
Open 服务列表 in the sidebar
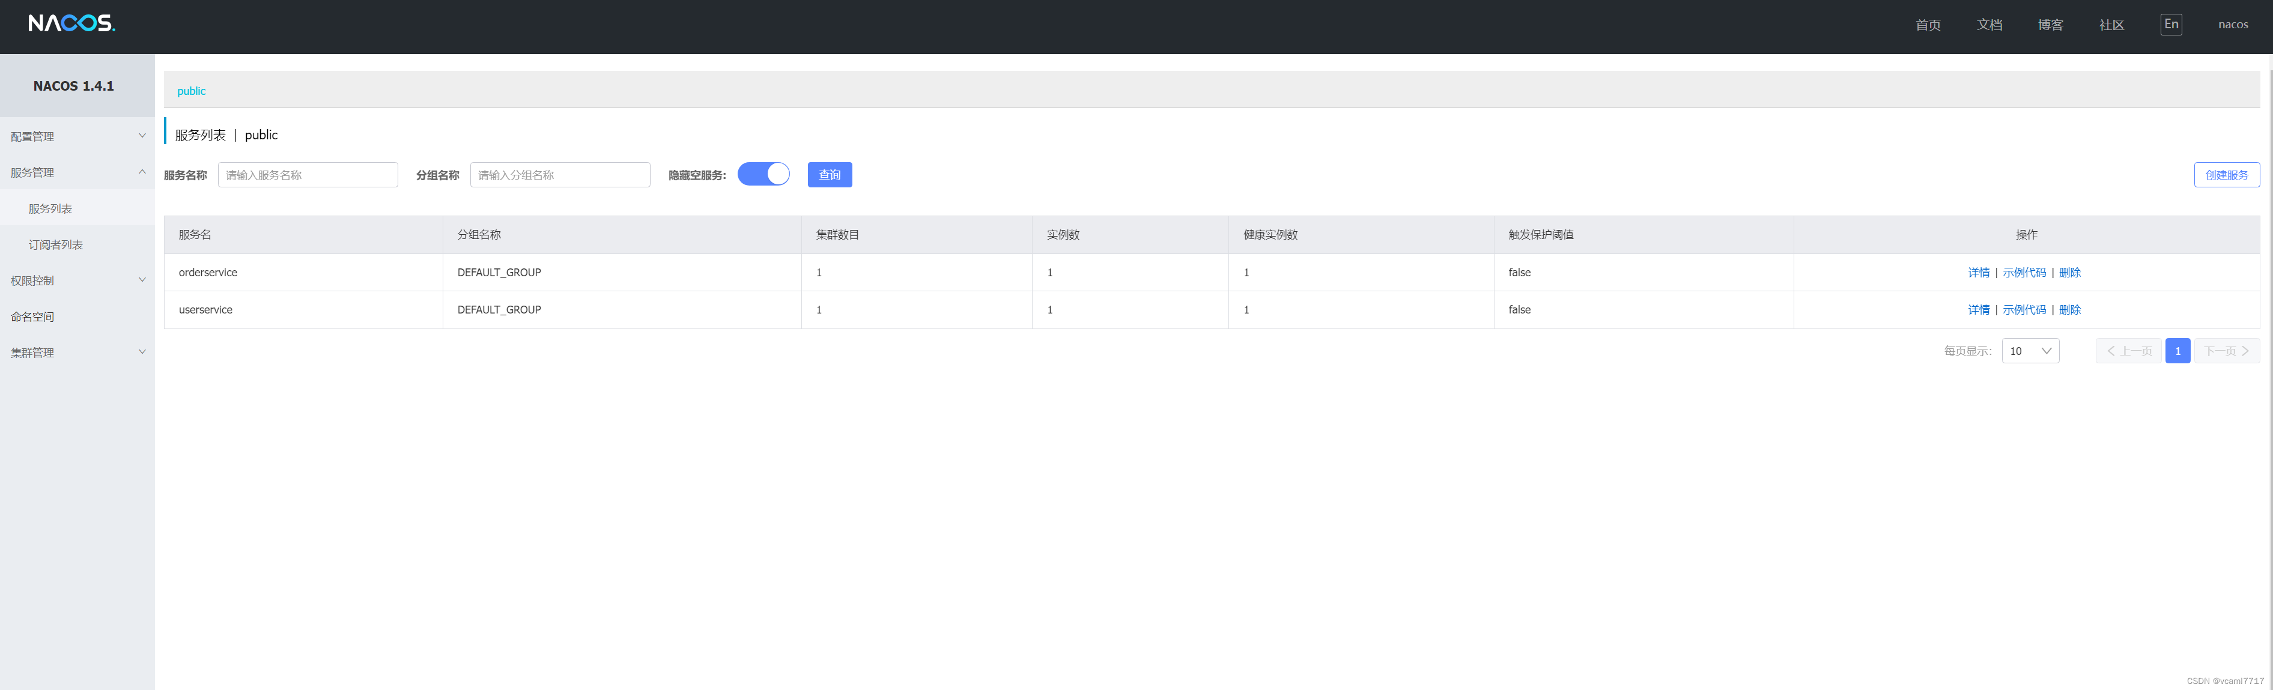coord(50,209)
